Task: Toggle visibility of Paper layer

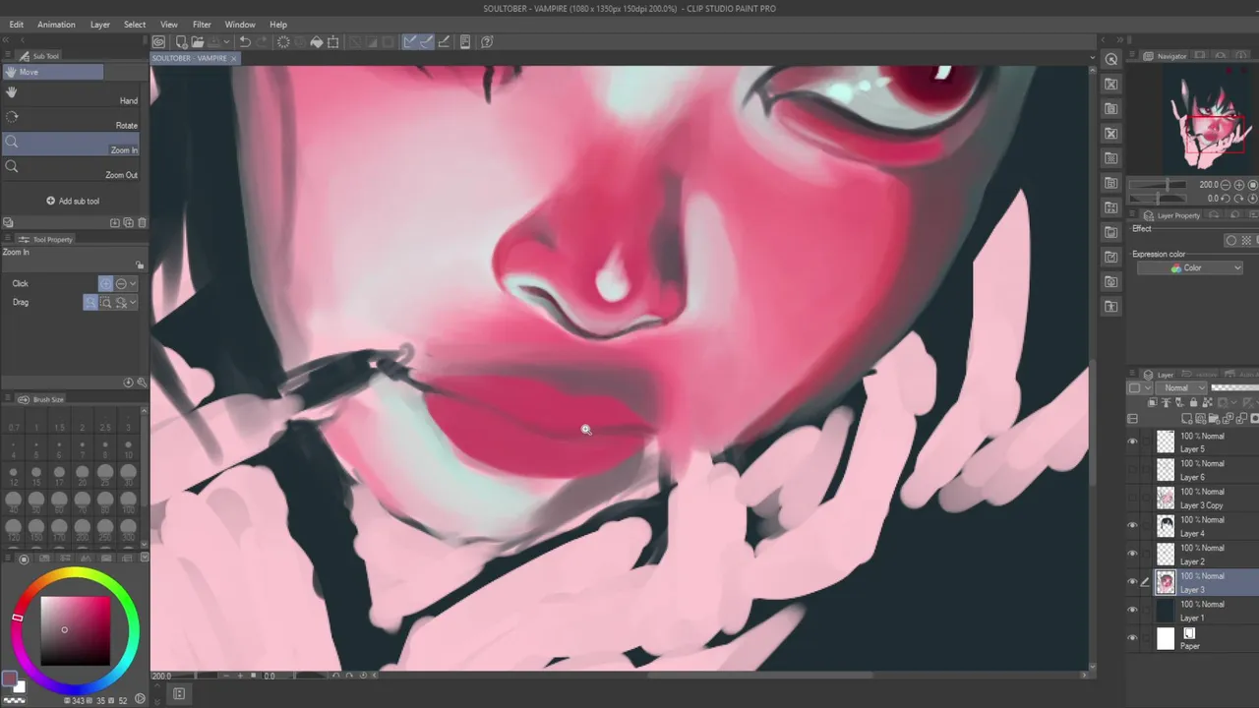Action: pyautogui.click(x=1132, y=639)
